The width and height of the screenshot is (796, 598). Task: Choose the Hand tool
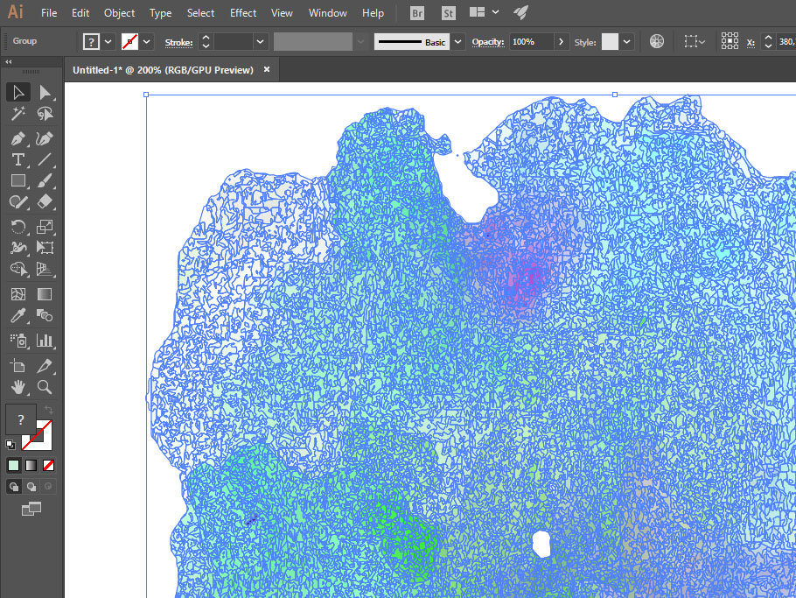[17, 387]
